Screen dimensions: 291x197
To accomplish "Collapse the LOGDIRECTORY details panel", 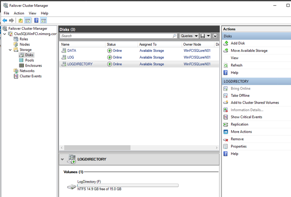I will 62,159.
